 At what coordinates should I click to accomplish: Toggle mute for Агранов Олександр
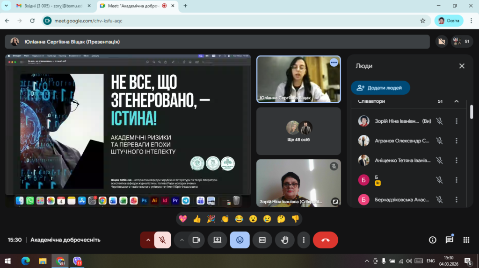[x=440, y=141]
